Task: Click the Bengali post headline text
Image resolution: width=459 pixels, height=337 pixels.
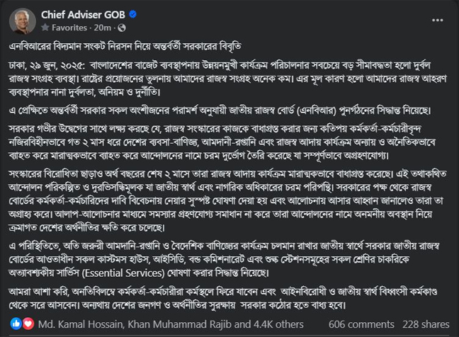Action: tap(125, 46)
